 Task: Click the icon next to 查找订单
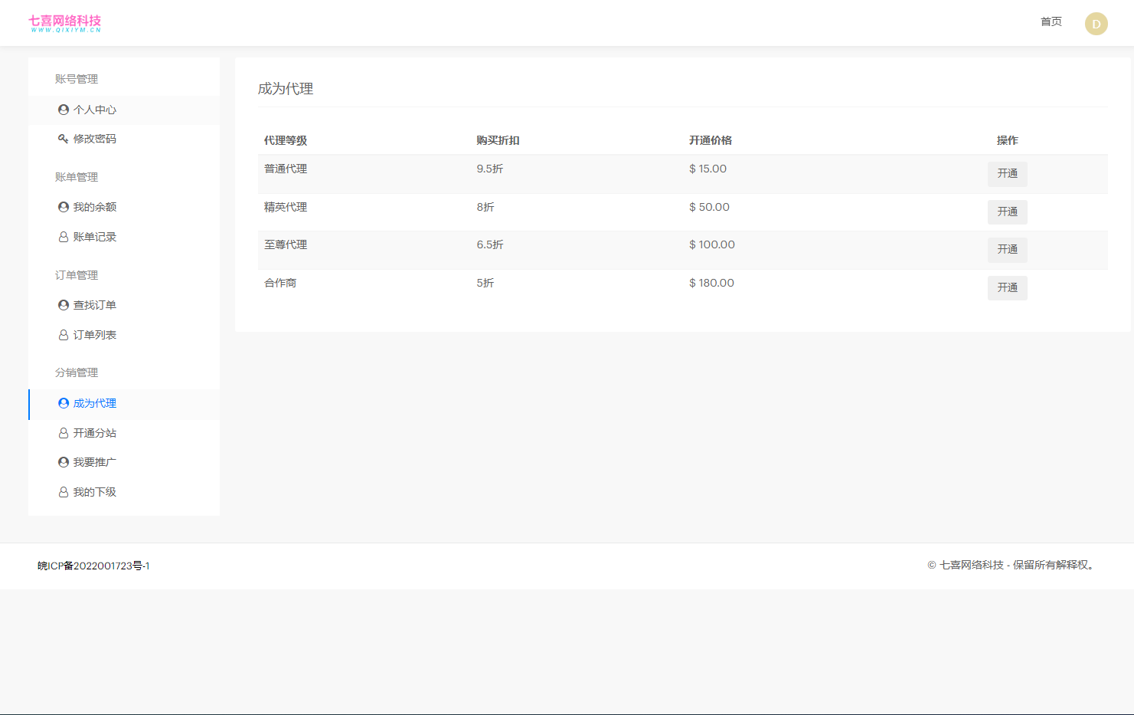[x=64, y=305]
